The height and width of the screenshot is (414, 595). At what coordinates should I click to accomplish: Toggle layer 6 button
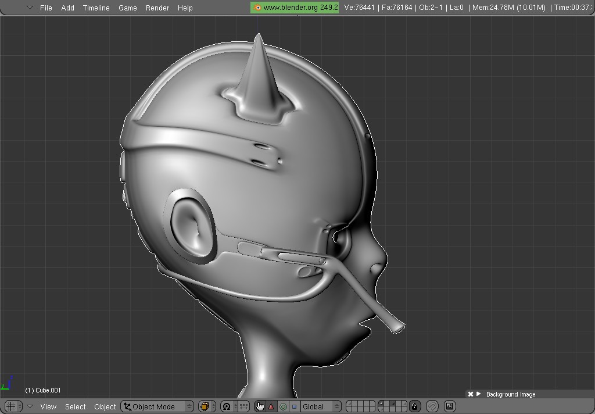(381, 404)
